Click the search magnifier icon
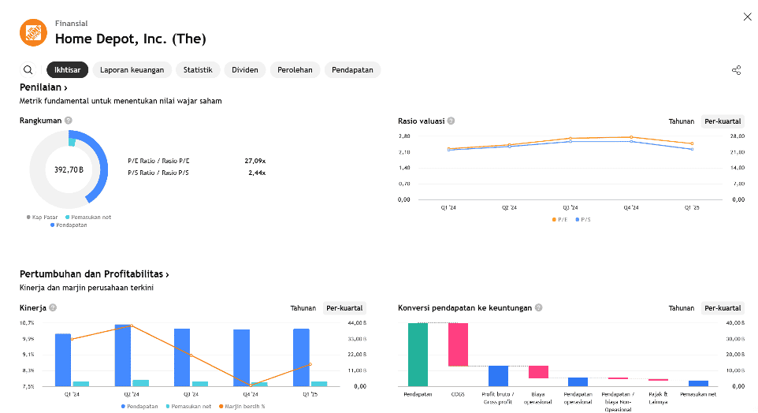Screen dimensions: 758x413 [x=28, y=70]
